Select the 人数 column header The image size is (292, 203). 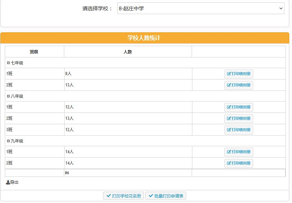(128, 51)
